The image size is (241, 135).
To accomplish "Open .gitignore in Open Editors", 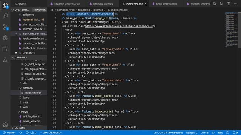I will [x=28, y=15].
